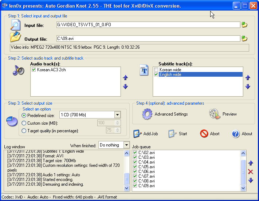Click log line 'Target size: 700Mb'

pos(42,160)
